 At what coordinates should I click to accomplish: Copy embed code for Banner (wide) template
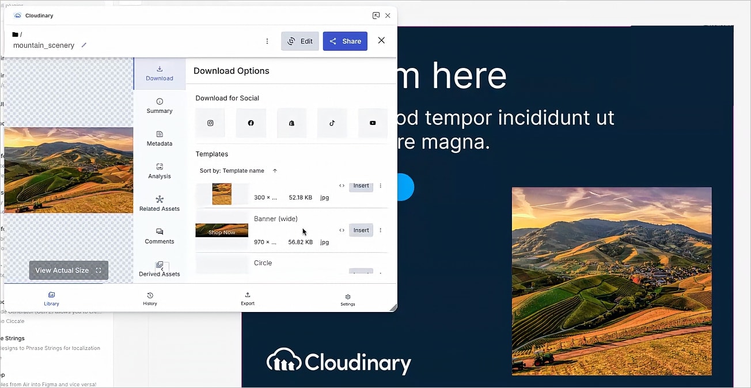click(342, 230)
